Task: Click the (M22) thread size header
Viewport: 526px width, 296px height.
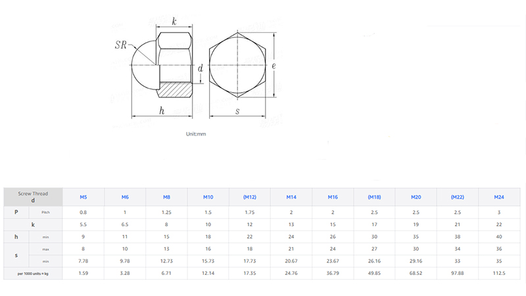Action: pyautogui.click(x=458, y=197)
